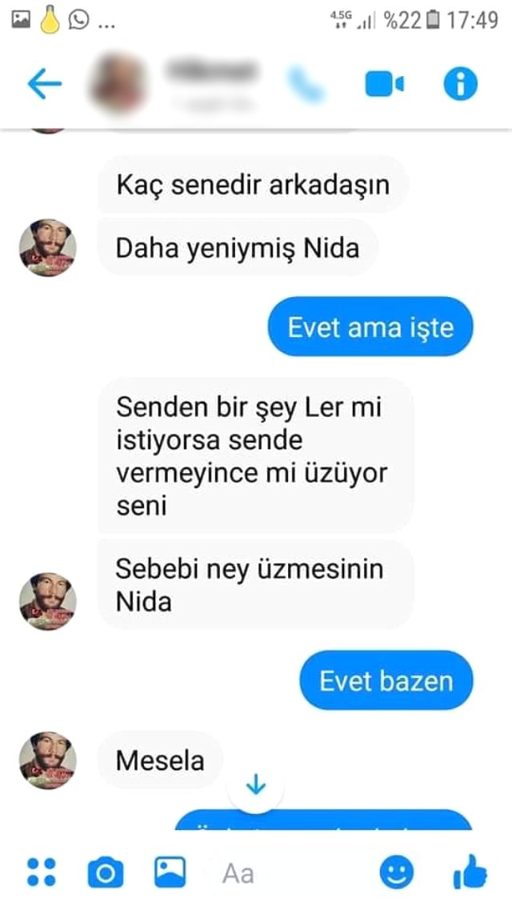Open the four-dot more apps menu
The height and width of the screenshot is (914, 512).
coord(42,872)
